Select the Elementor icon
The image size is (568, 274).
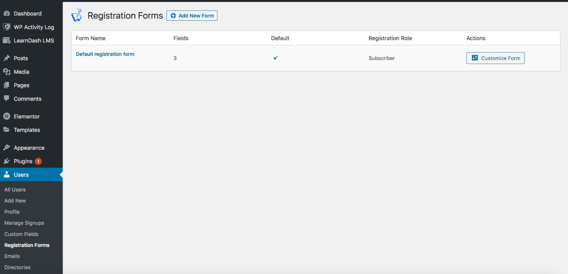tap(8, 116)
